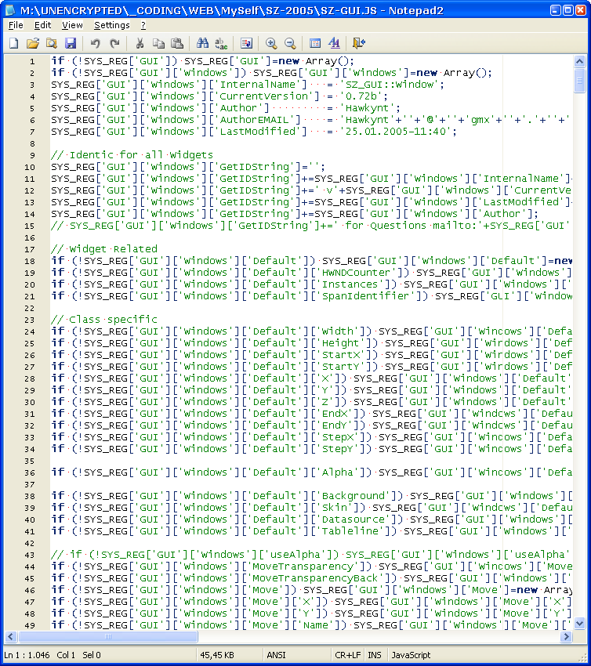Click 'Alpha' key on line 36
Image resolution: width=591 pixels, height=666 pixels.
[337, 472]
